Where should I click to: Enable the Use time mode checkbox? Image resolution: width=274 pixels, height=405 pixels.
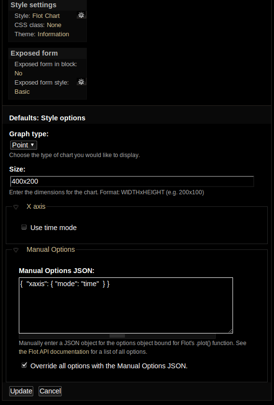[24, 227]
